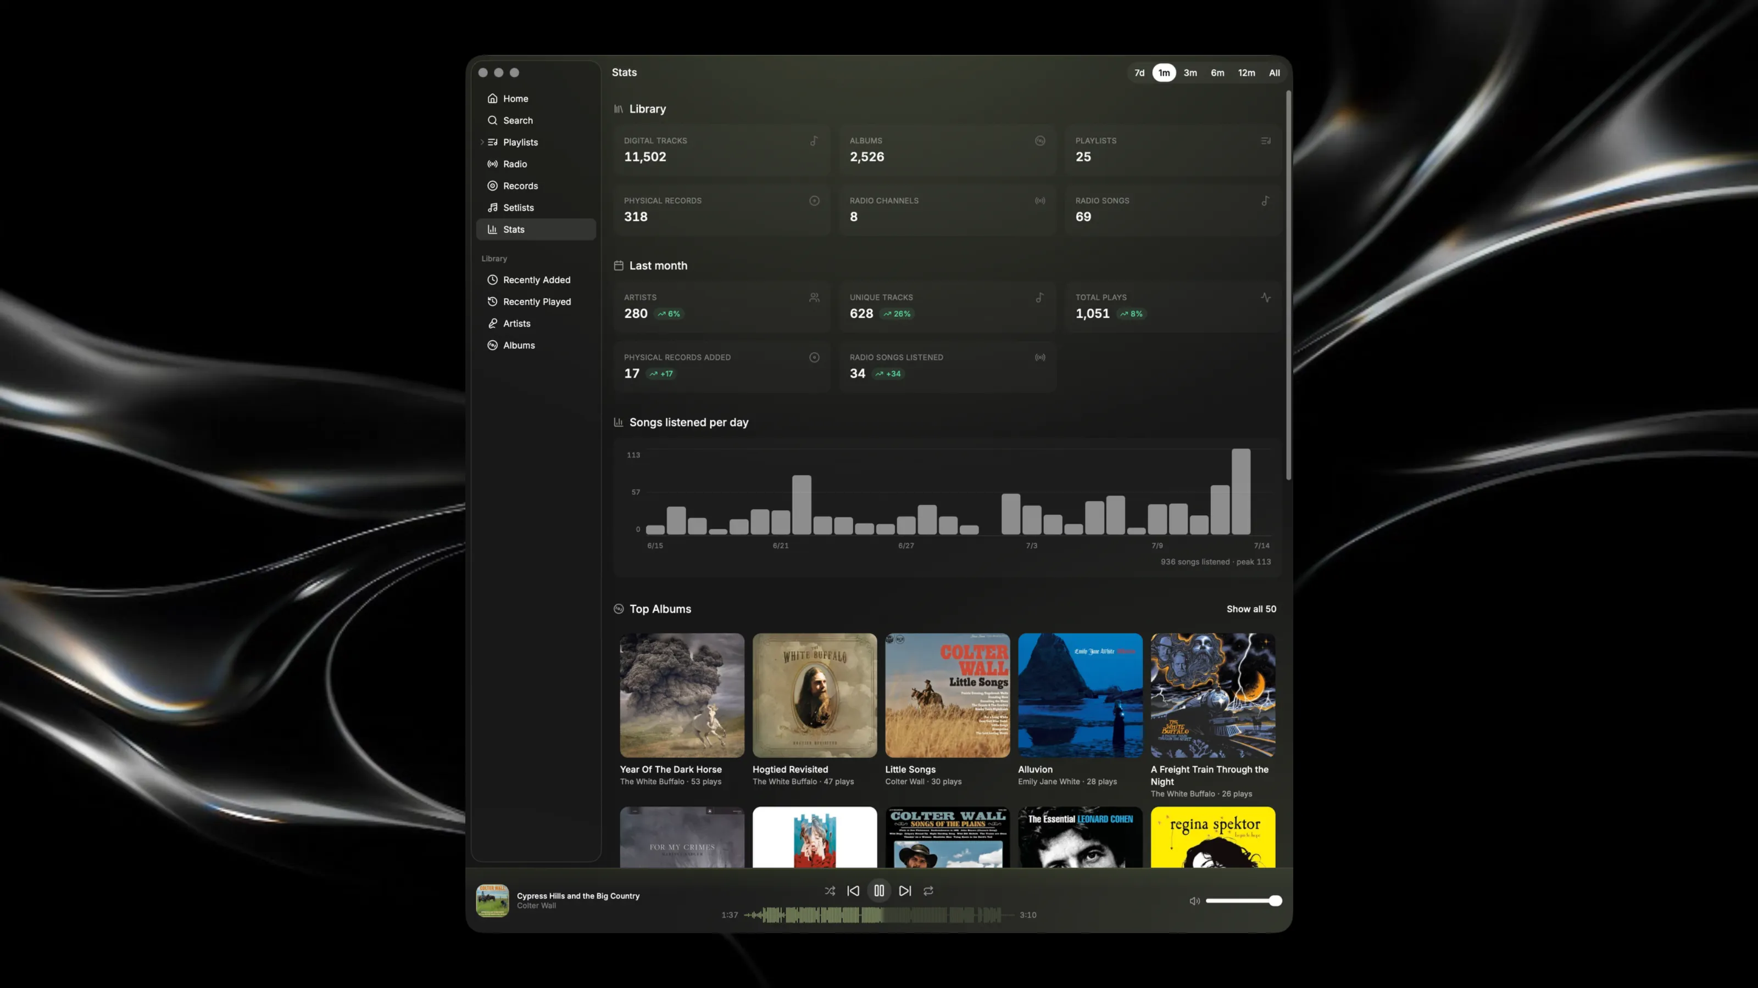Open the Regina Spektor album cover

point(1212,837)
